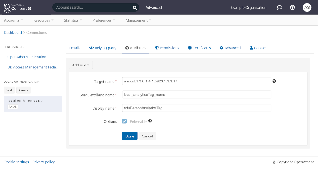Open the Add rule dropdown

click(x=80, y=65)
